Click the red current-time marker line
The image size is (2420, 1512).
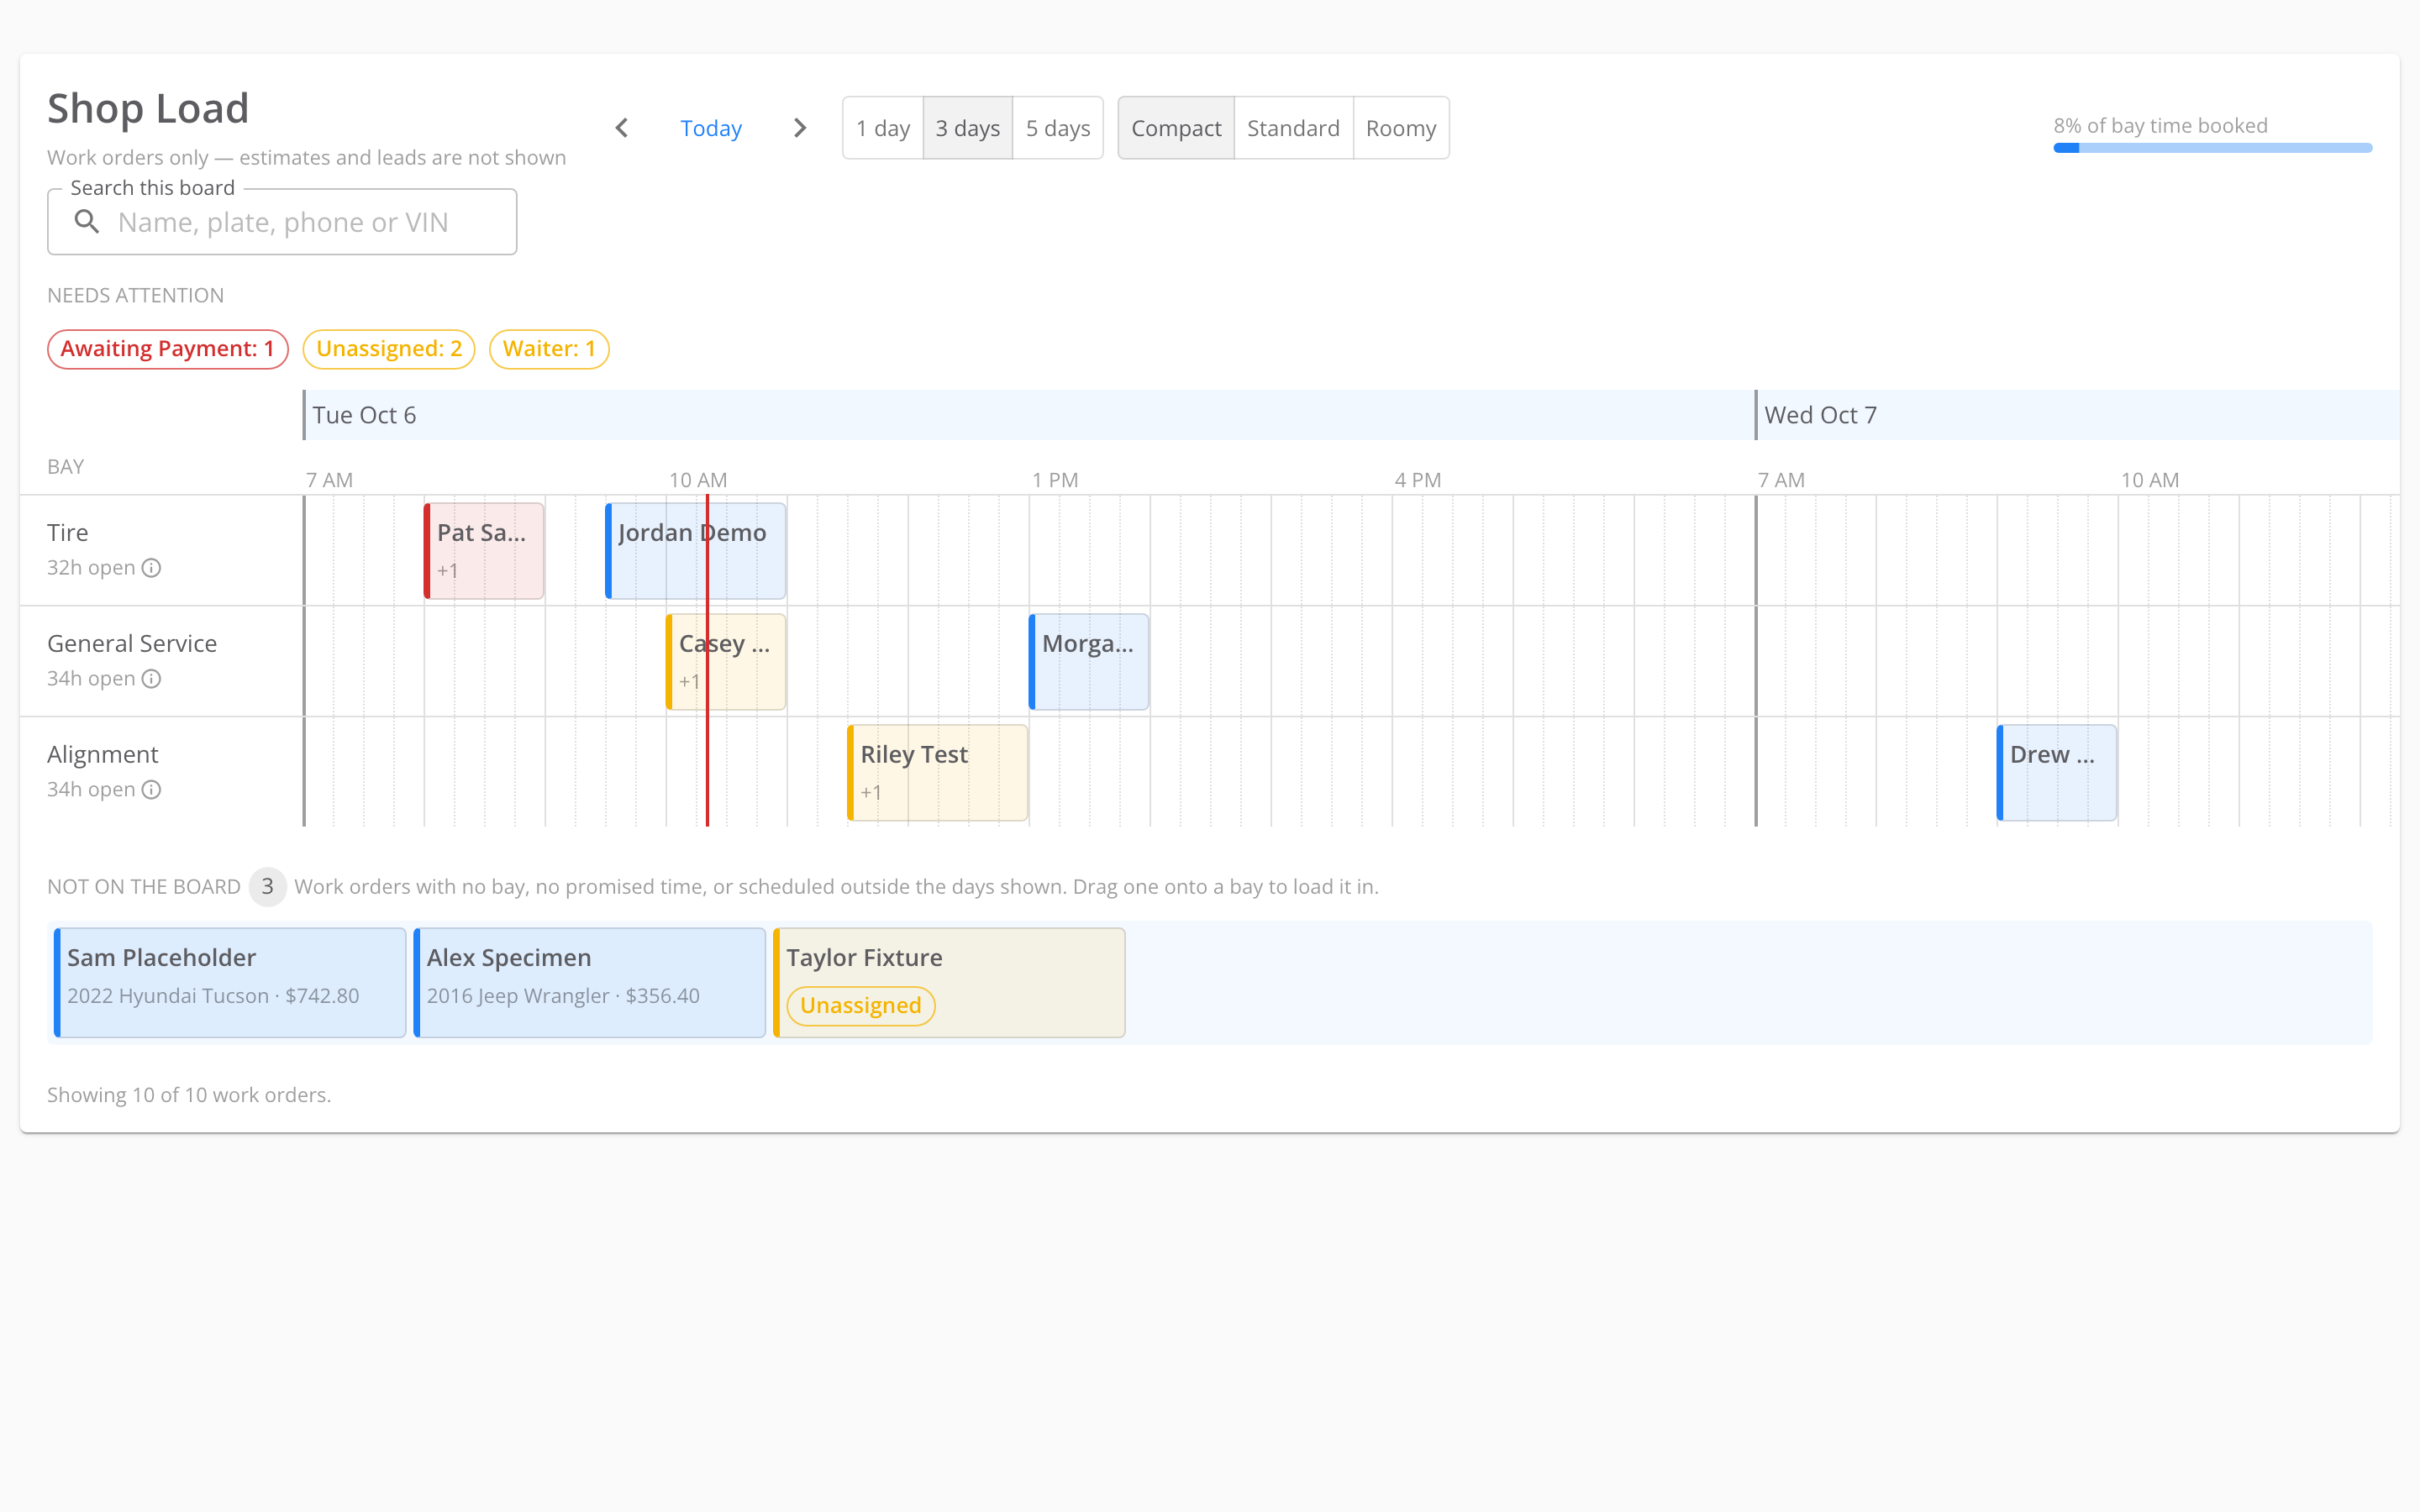(707, 661)
